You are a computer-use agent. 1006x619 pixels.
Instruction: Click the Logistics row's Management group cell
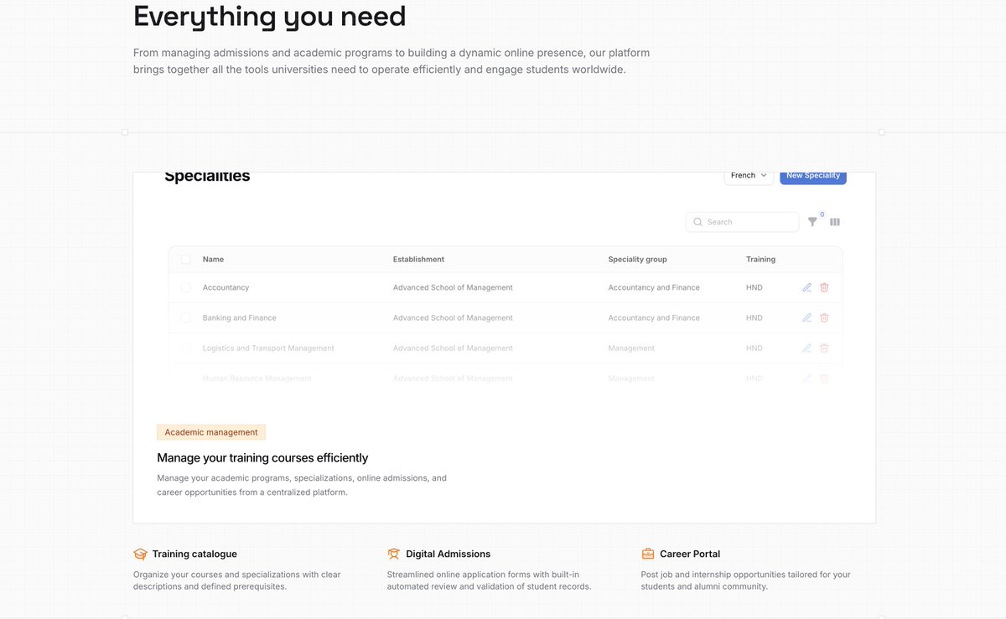point(631,348)
